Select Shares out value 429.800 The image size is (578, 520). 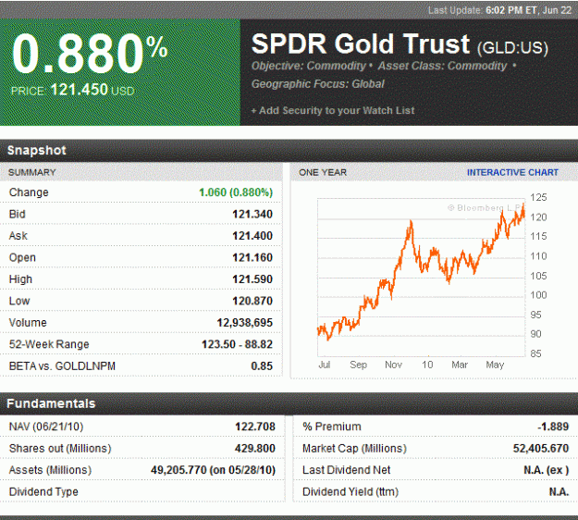pyautogui.click(x=255, y=449)
